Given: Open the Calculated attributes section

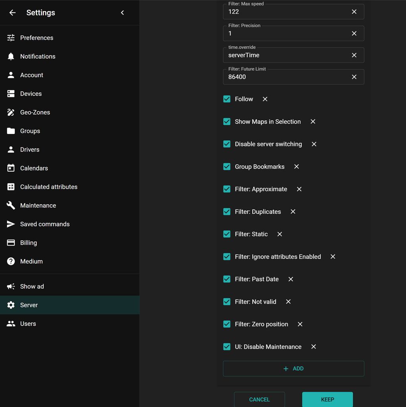Looking at the screenshot, I should [70, 187].
